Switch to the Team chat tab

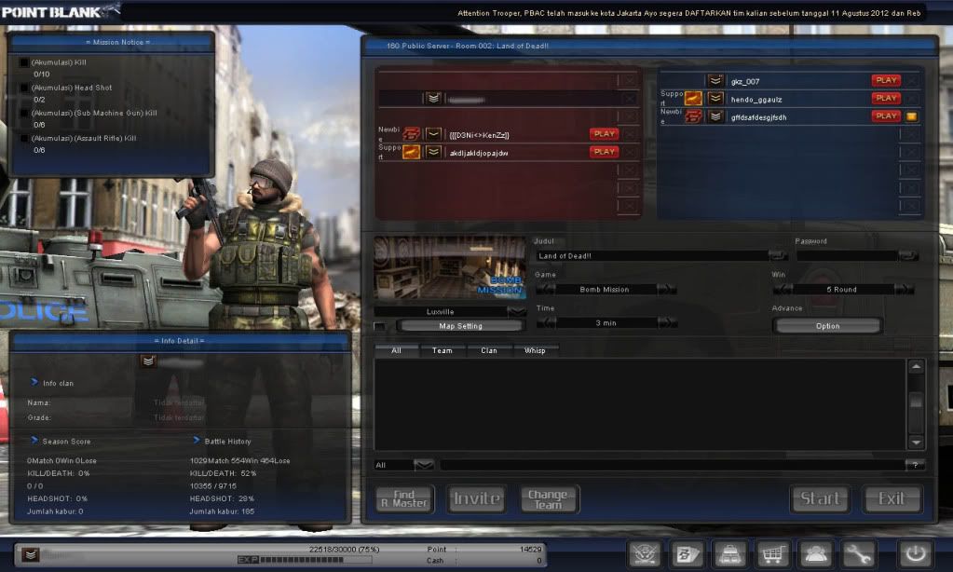[442, 350]
